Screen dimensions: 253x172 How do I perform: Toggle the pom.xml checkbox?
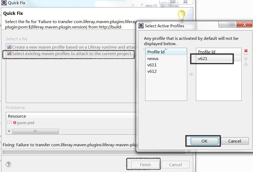tap(10, 123)
